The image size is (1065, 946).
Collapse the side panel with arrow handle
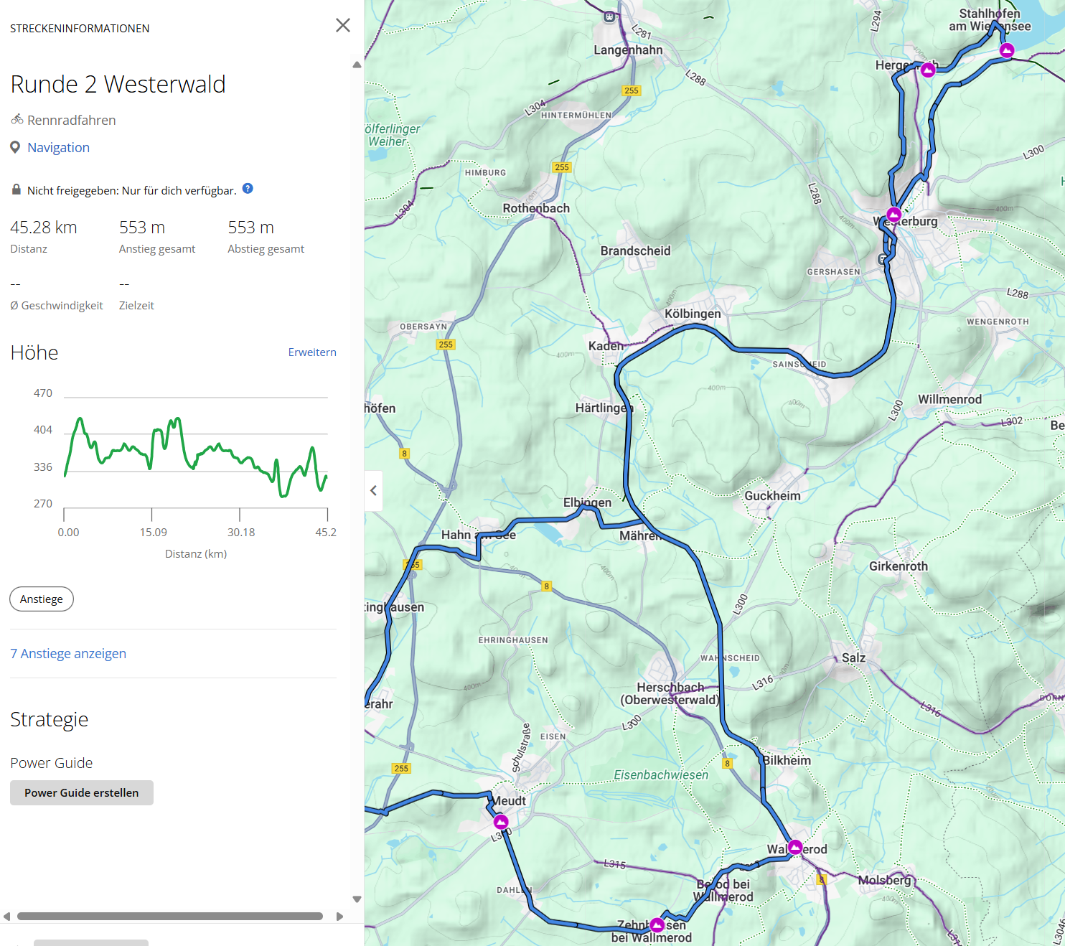tap(373, 490)
